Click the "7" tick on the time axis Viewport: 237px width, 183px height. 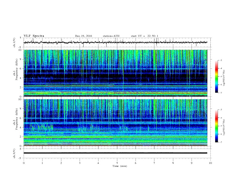point(154,163)
